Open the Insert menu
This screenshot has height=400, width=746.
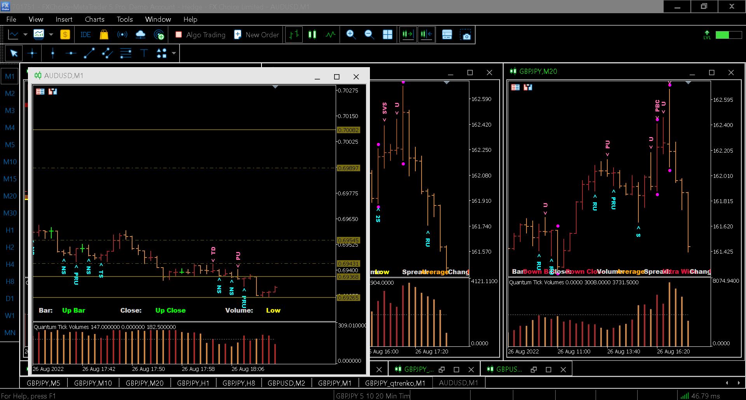(64, 19)
